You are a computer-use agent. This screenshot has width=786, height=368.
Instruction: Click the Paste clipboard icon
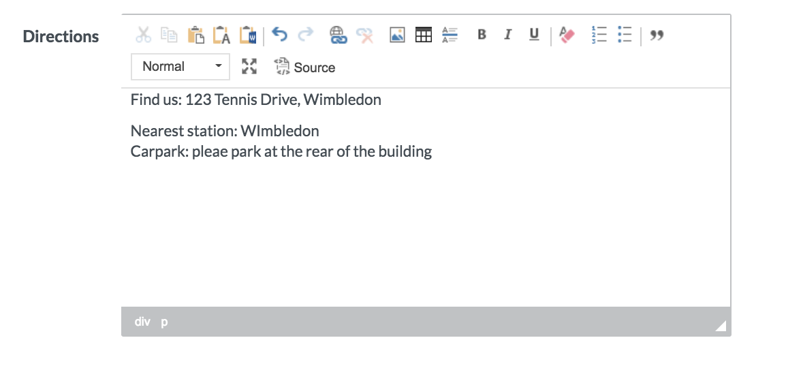pos(195,35)
